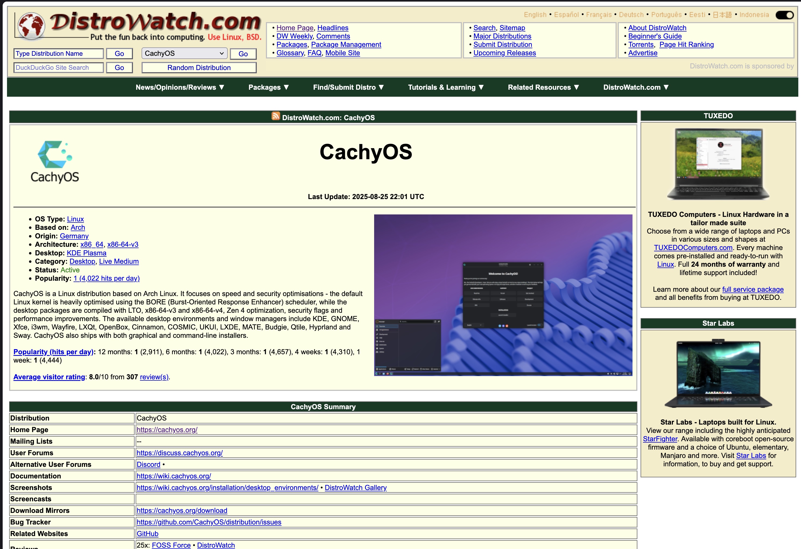Open the Home Page link

pyautogui.click(x=295, y=28)
